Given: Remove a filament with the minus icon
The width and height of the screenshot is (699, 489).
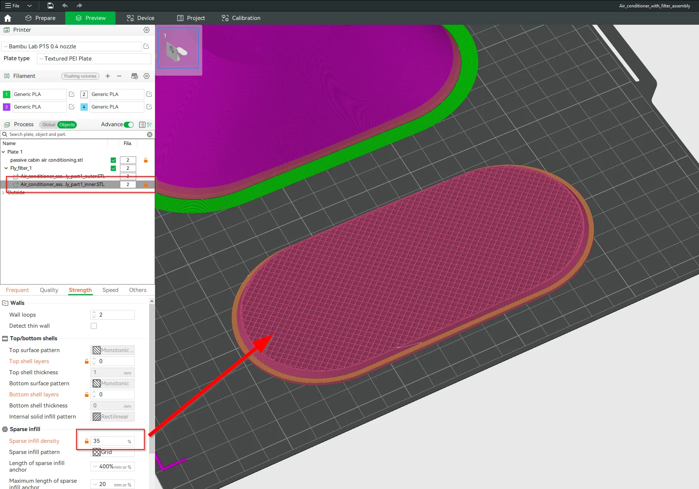Looking at the screenshot, I should 119,76.
